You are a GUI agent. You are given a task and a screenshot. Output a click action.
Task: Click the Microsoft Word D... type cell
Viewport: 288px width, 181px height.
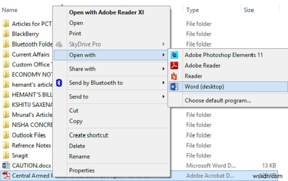click(211, 166)
